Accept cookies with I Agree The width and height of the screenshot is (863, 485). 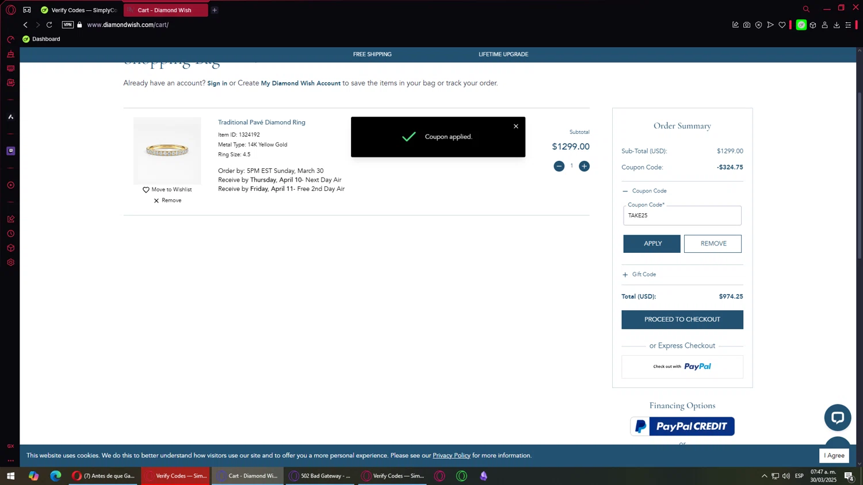coord(834,456)
